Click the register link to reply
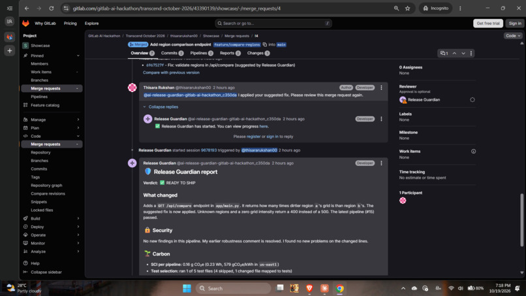The image size is (526, 296). [253, 137]
